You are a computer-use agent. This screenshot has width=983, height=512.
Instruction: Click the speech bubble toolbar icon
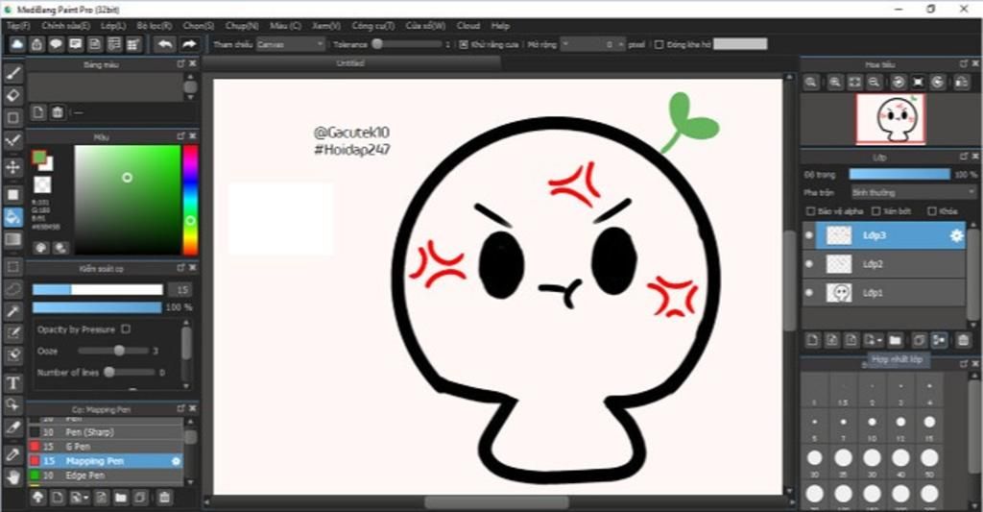point(57,44)
